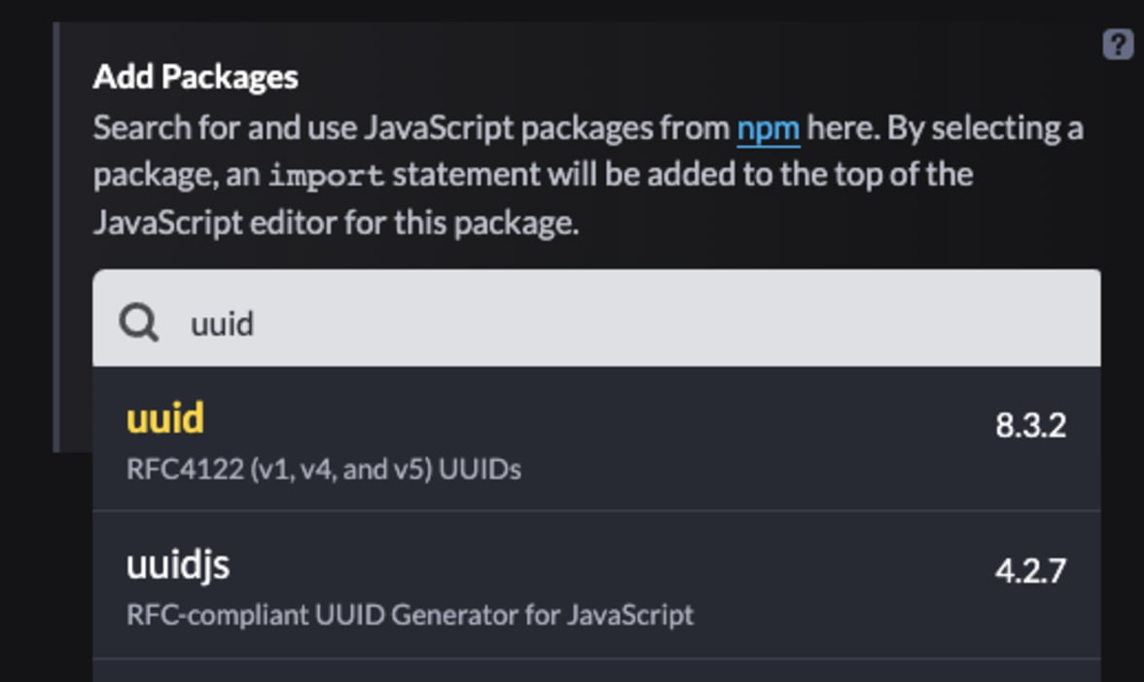Viewport: 1144px width, 682px height.
Task: Click the help question mark icon
Action: (1118, 45)
